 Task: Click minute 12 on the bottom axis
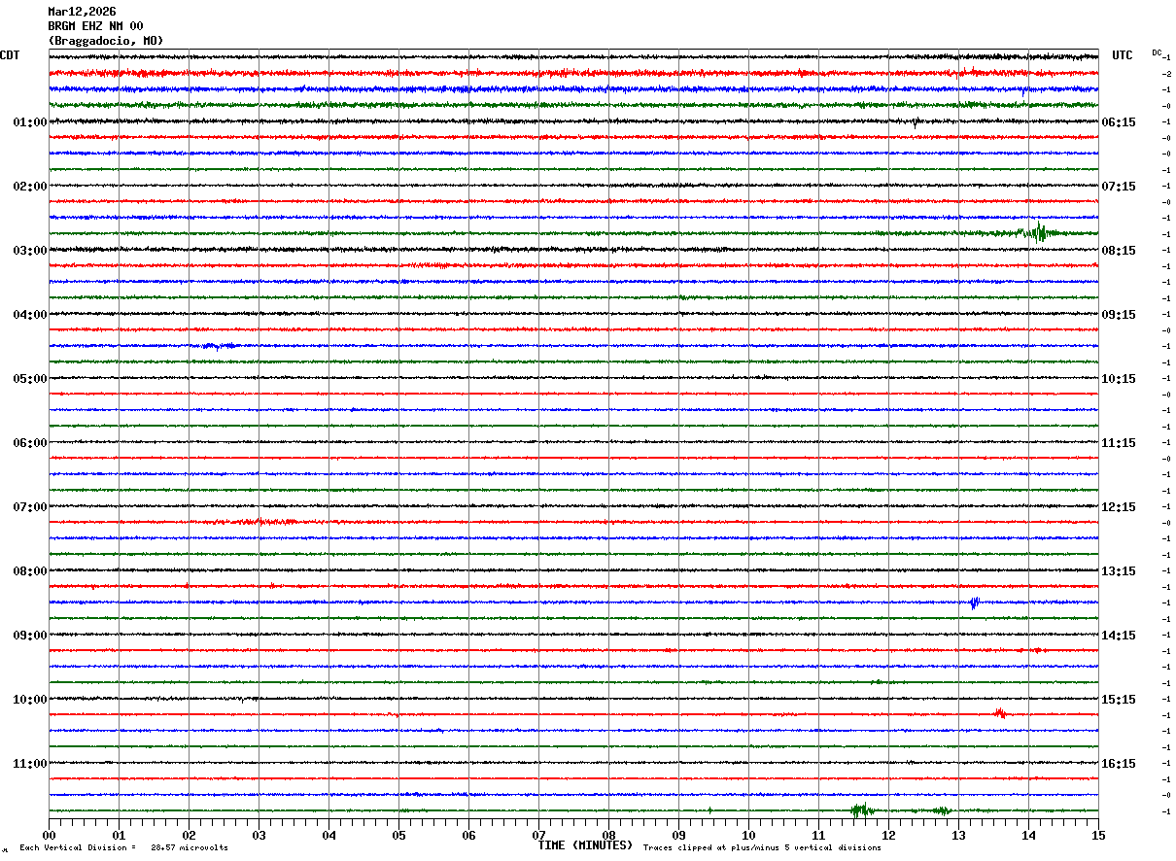coord(888,835)
